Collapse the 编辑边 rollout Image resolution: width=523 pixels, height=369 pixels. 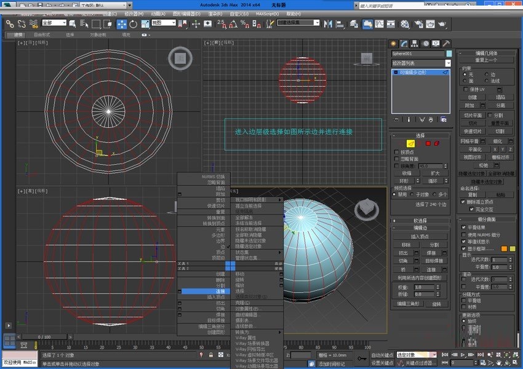tap(420, 228)
